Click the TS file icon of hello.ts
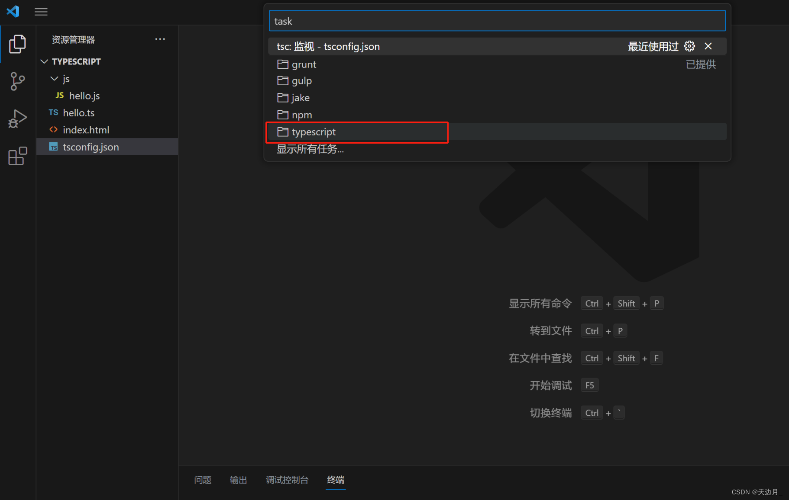The width and height of the screenshot is (789, 500). click(x=53, y=112)
